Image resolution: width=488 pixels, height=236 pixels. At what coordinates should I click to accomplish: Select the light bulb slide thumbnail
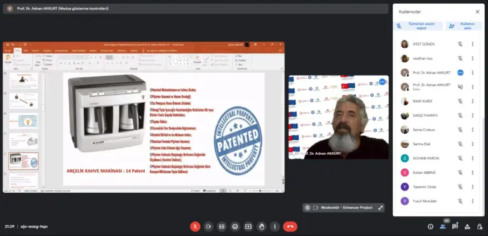point(24,121)
